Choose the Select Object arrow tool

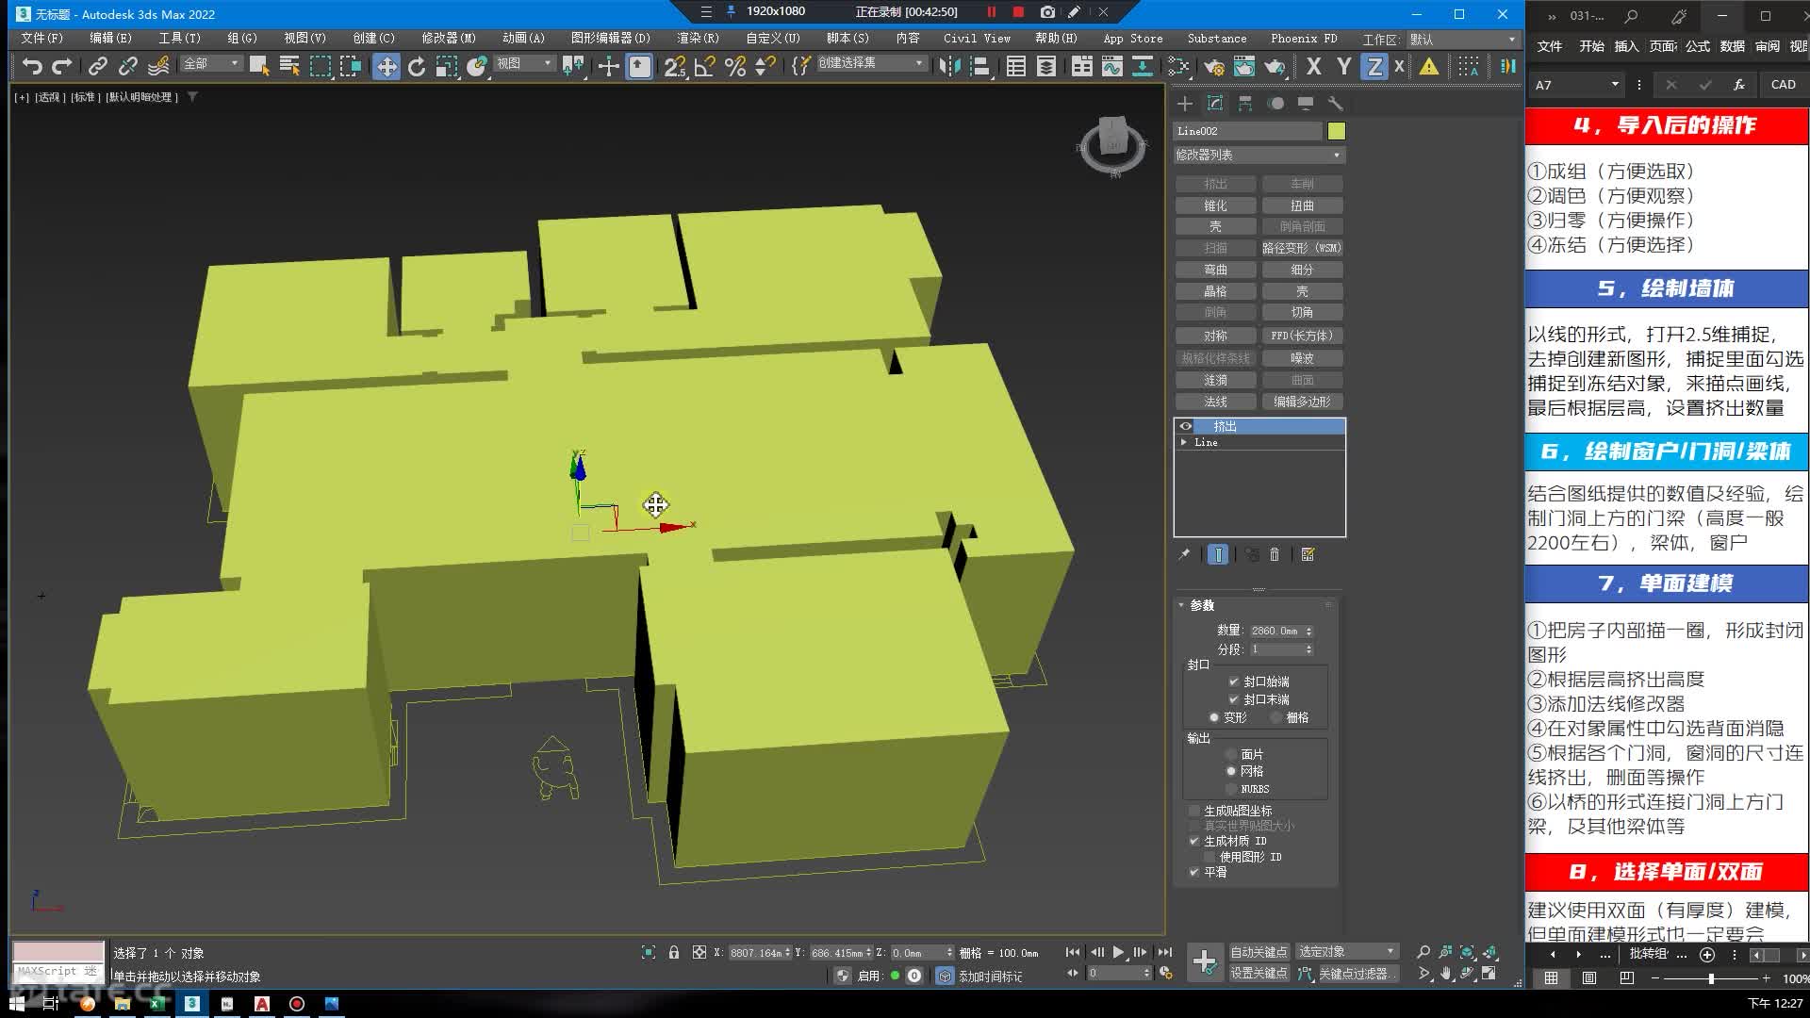258,66
